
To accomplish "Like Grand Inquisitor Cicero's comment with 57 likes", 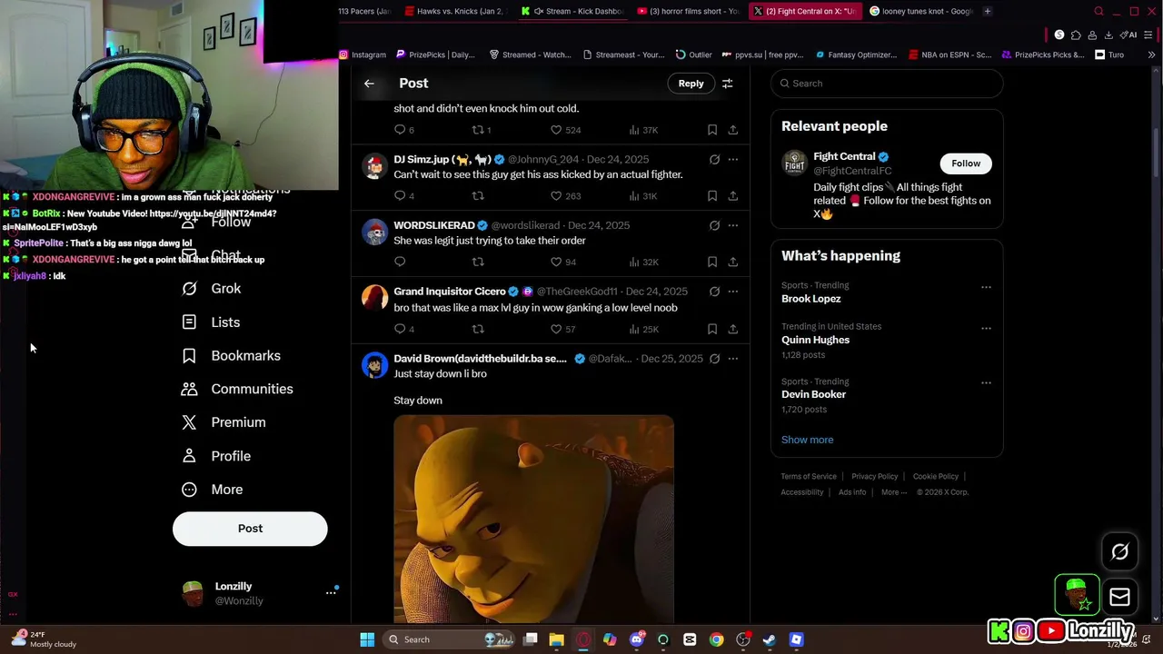I will 563,329.
